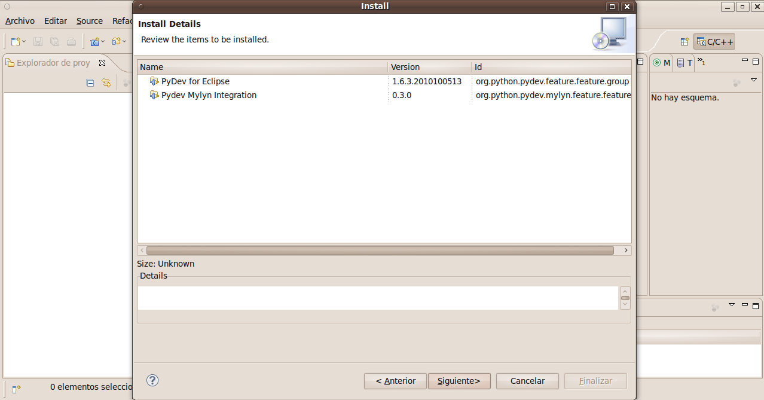764x400 pixels.
Task: Maximize the bottom-right panel
Action: [x=756, y=305]
